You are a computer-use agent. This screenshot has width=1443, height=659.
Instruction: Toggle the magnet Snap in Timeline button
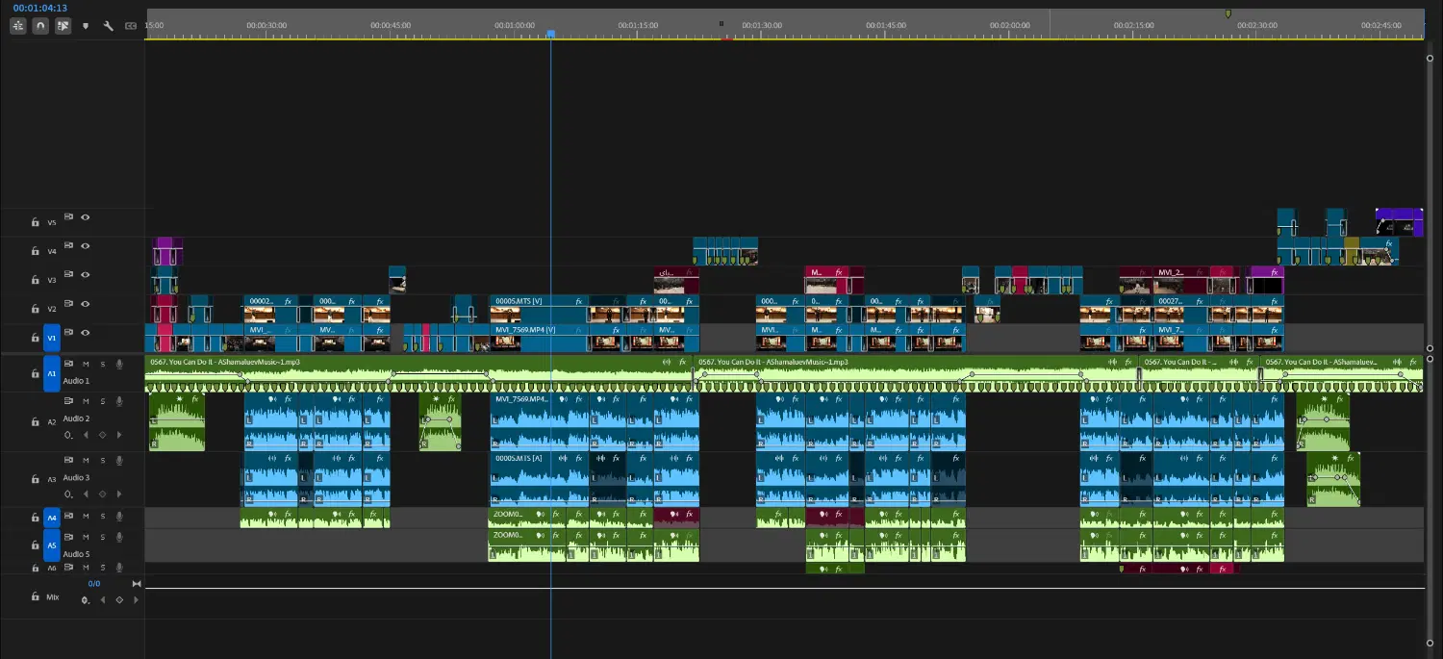[40, 26]
